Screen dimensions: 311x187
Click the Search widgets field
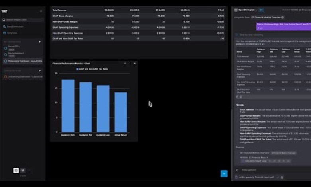[23, 20]
